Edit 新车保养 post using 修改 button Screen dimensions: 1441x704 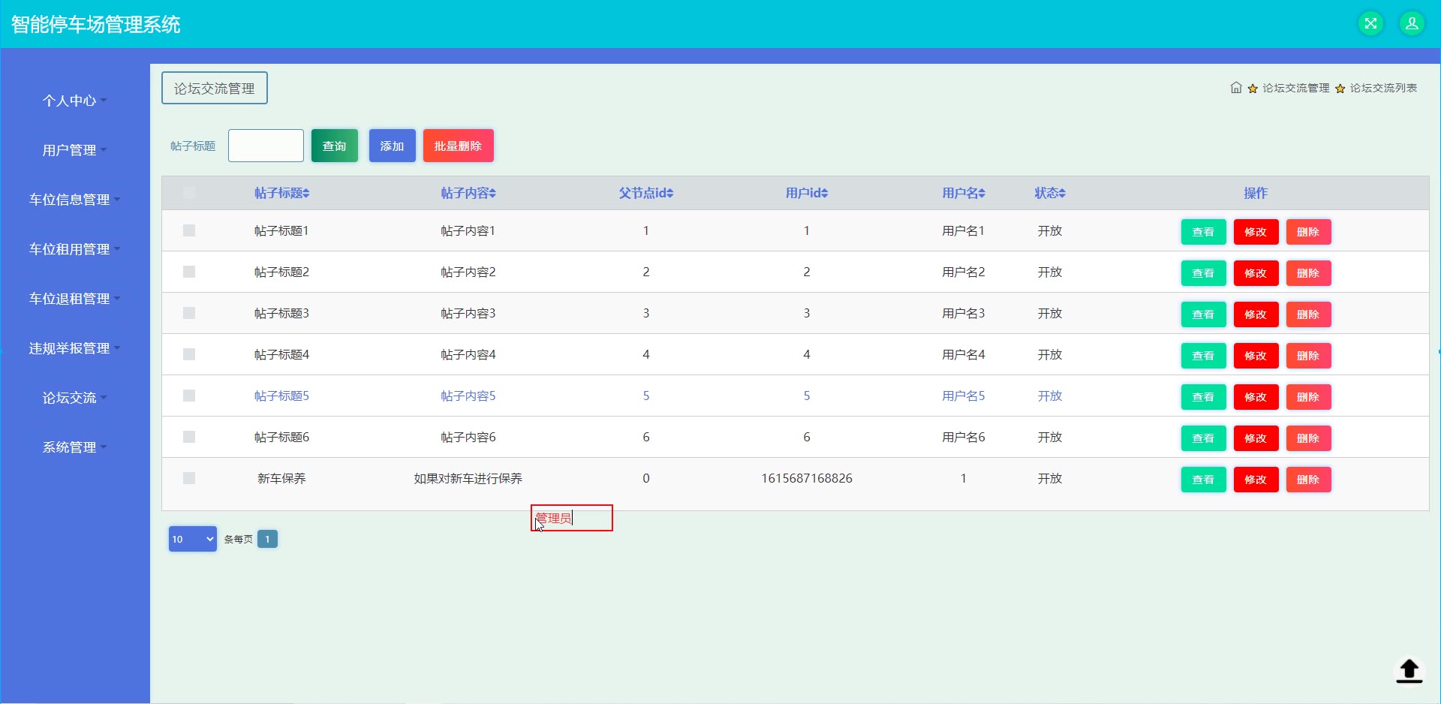click(1256, 480)
